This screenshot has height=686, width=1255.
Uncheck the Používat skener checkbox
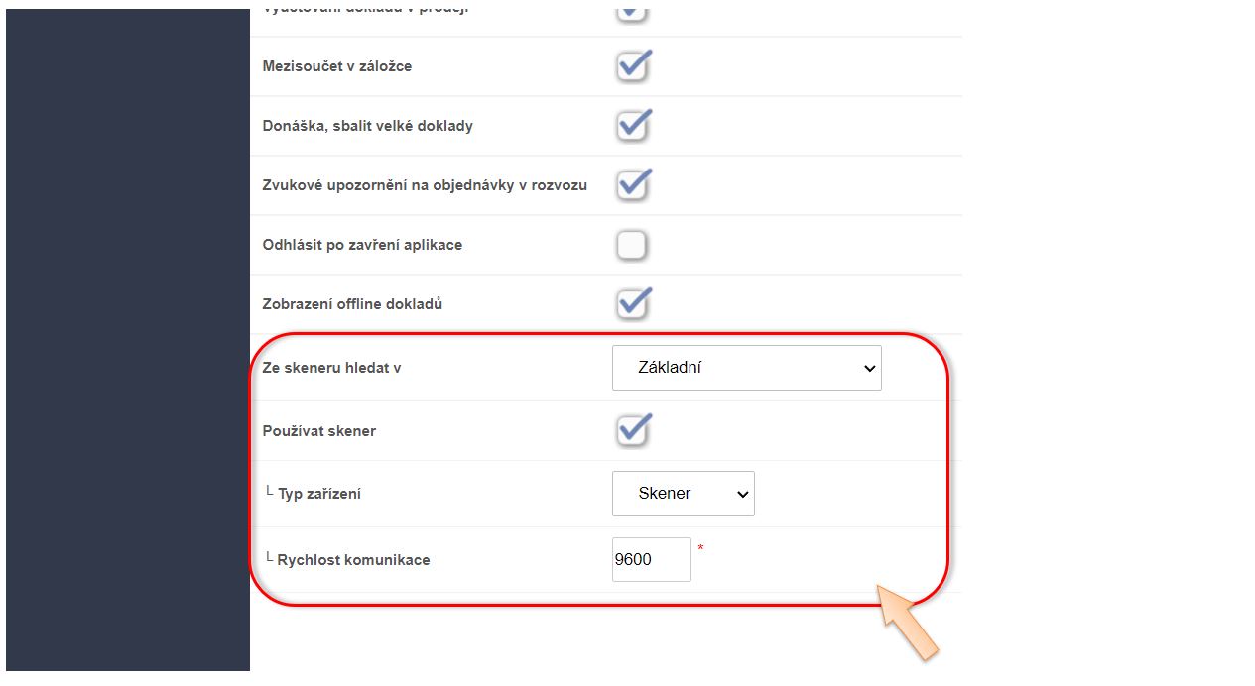632,431
